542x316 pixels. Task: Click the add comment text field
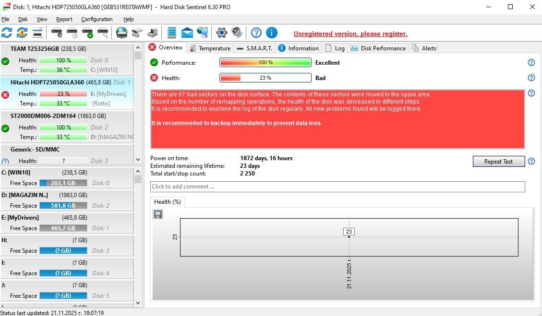(337, 187)
